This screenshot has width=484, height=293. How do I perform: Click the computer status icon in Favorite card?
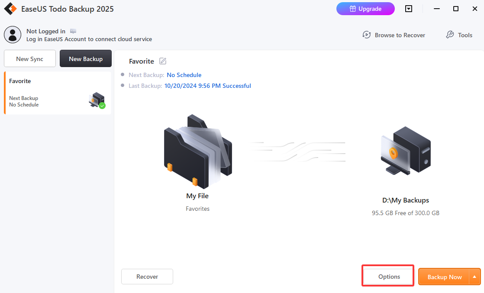coord(97,100)
